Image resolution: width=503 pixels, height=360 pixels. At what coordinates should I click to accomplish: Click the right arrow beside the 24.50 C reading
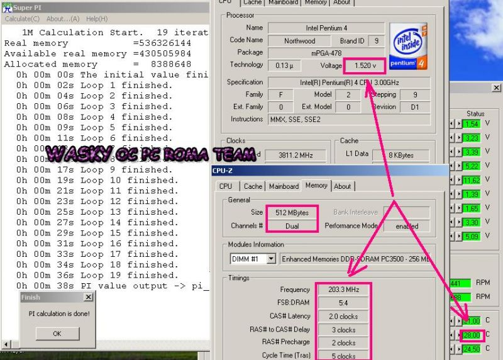[459, 349]
